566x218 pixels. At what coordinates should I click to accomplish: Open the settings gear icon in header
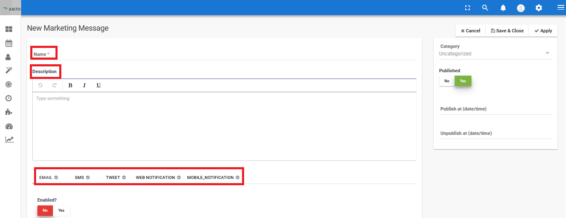tap(539, 8)
